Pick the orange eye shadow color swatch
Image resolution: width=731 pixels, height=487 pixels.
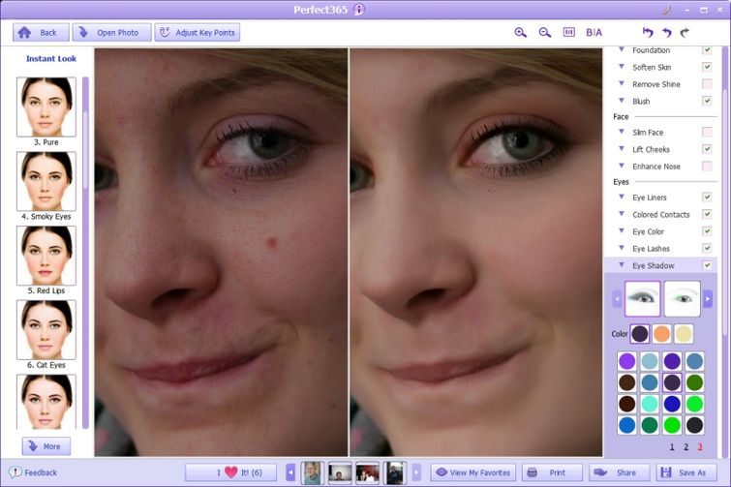(x=662, y=334)
